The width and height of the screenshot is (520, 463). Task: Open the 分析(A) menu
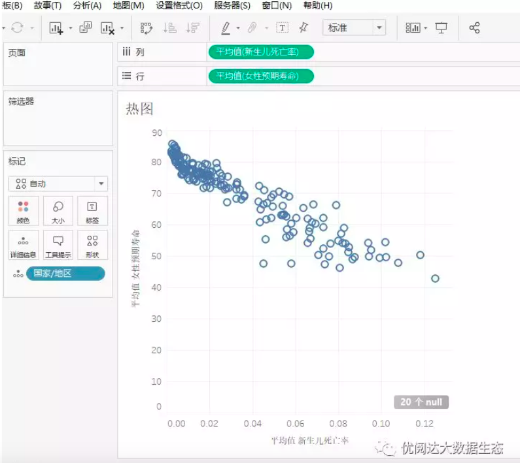pos(87,5)
